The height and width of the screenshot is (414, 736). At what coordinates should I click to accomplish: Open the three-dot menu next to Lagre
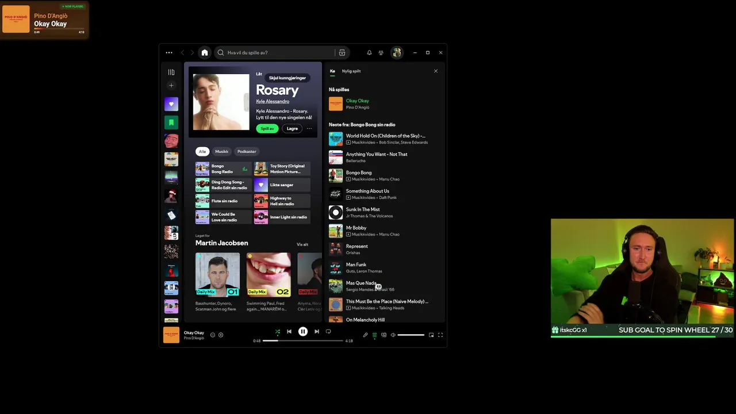309,128
